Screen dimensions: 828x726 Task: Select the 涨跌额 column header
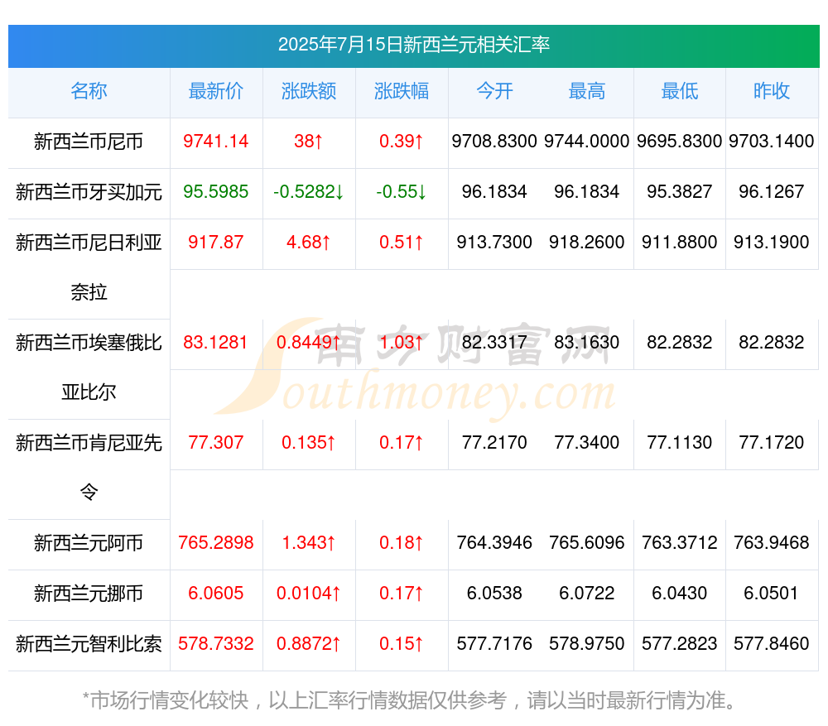click(309, 91)
